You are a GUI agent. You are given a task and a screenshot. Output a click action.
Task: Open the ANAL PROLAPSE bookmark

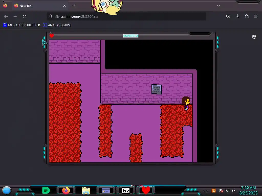pos(57,25)
